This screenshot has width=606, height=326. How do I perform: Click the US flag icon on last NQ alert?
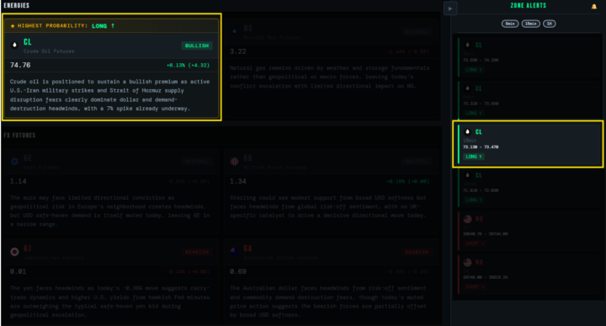click(x=467, y=263)
